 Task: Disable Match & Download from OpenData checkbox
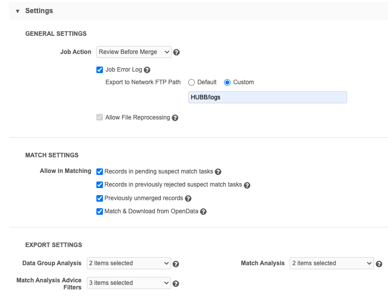coord(100,211)
